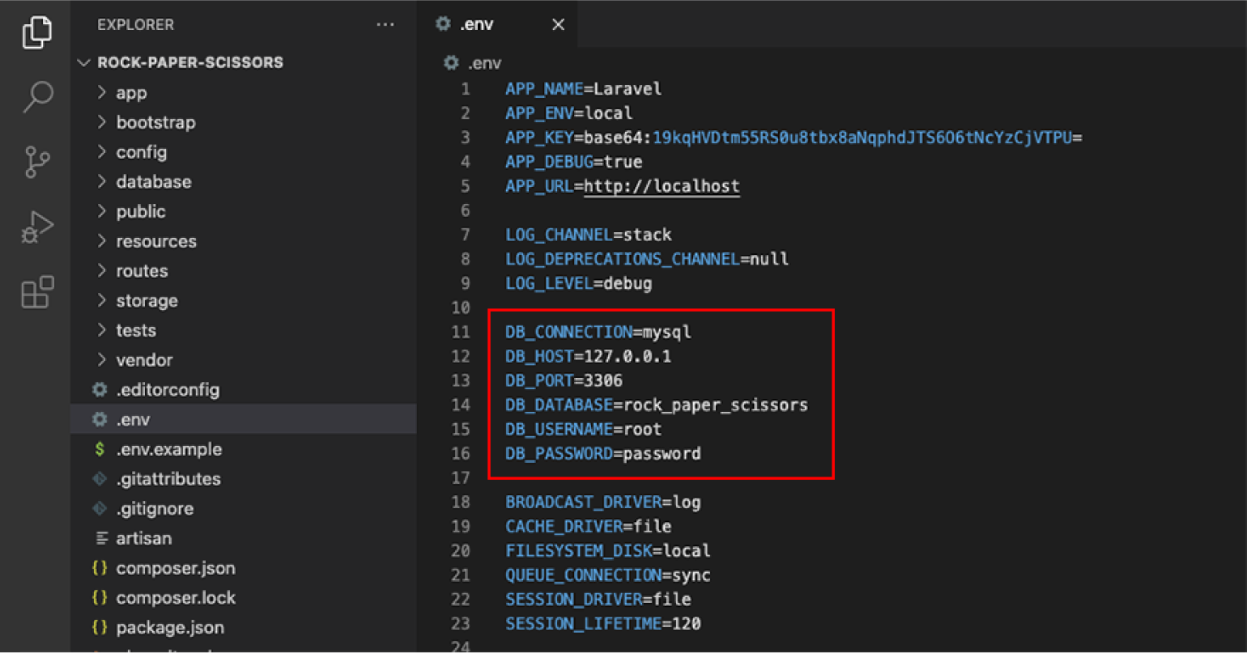Click the http://localhost link
The height and width of the screenshot is (653, 1247).
pyautogui.click(x=662, y=186)
